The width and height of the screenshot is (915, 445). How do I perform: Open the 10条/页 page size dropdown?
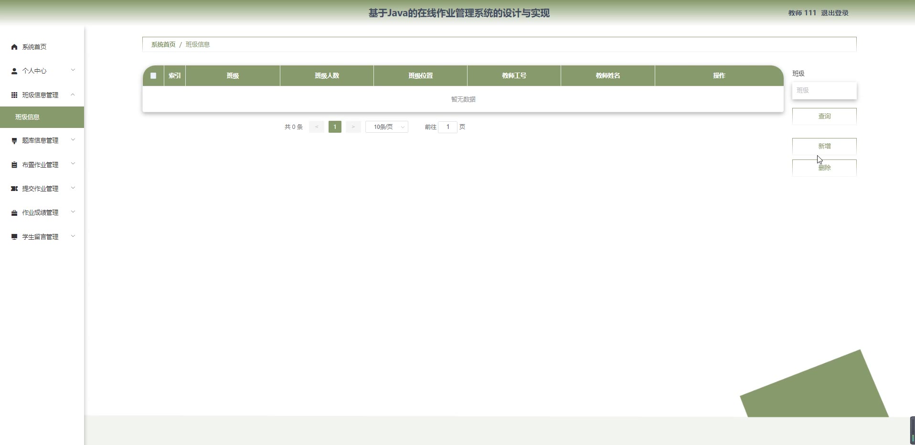pyautogui.click(x=387, y=127)
